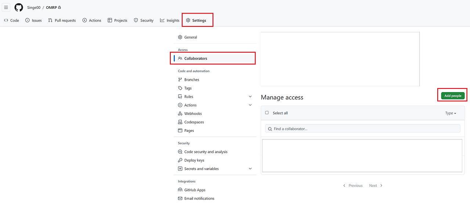The height and width of the screenshot is (210, 470).
Task: Focus the Find a collaborator field
Action: coord(362,128)
